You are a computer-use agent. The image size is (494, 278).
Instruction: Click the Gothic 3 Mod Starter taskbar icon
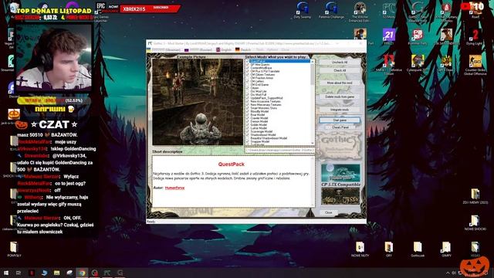pos(107,273)
